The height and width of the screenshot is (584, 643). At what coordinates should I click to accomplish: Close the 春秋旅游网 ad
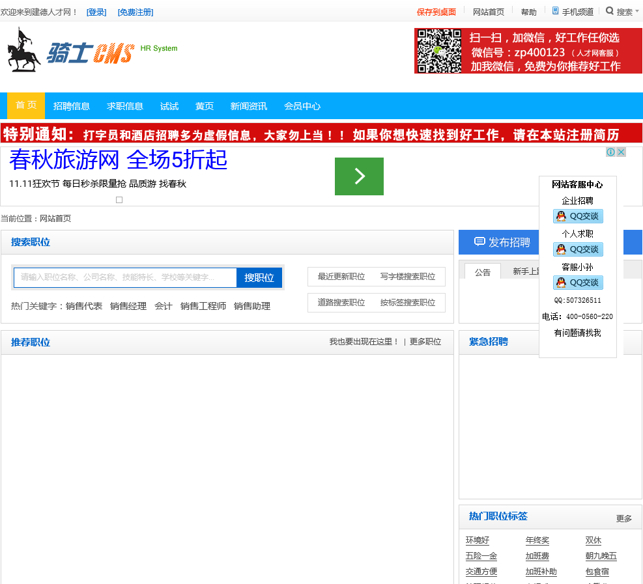pyautogui.click(x=622, y=152)
